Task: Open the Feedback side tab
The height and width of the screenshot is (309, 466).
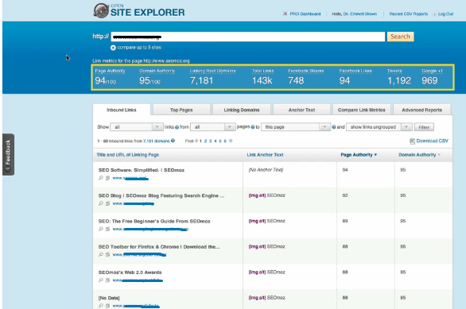Action: [8, 154]
